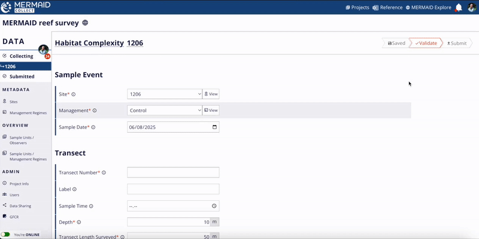The width and height of the screenshot is (479, 239).
Task: Click the MERMAID Collect logo
Action: 26,7
